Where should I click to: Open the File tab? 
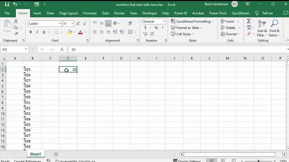(7, 13)
